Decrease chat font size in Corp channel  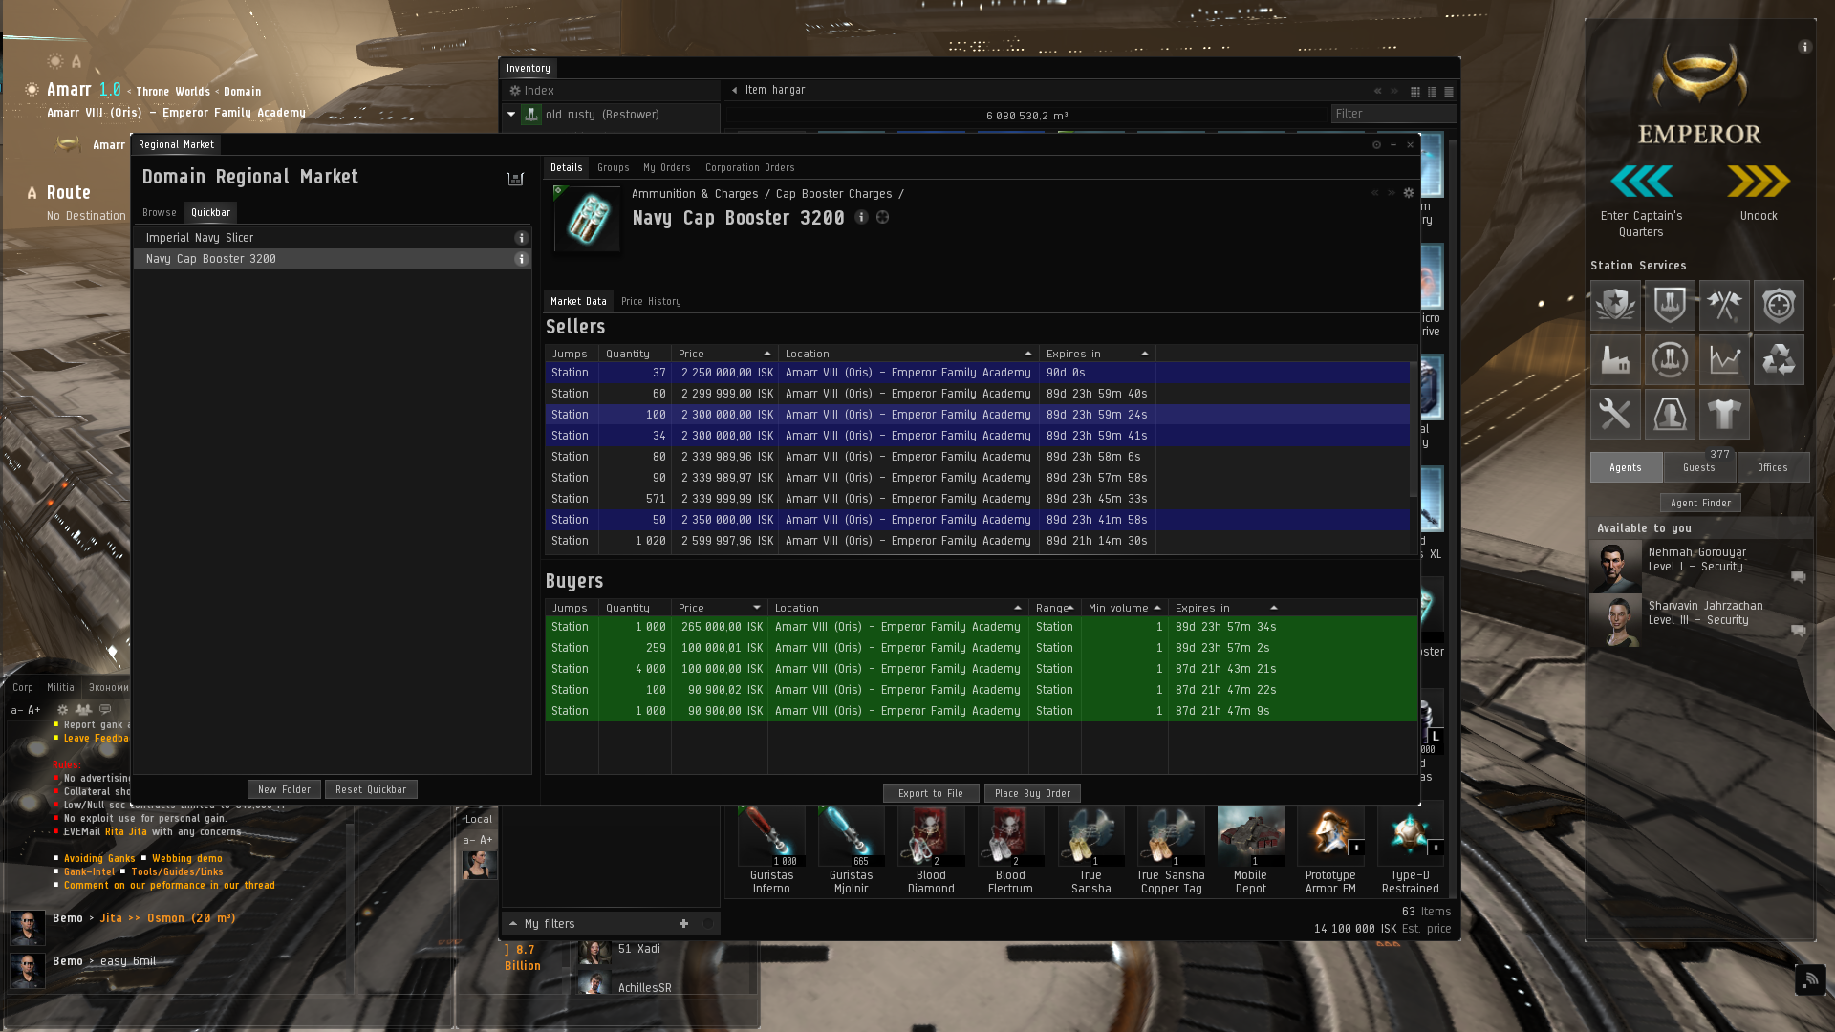click(16, 710)
